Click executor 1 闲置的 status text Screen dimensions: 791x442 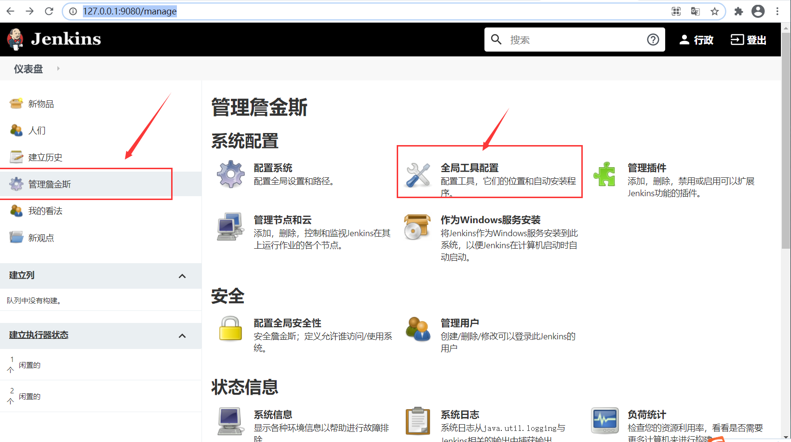(29, 365)
